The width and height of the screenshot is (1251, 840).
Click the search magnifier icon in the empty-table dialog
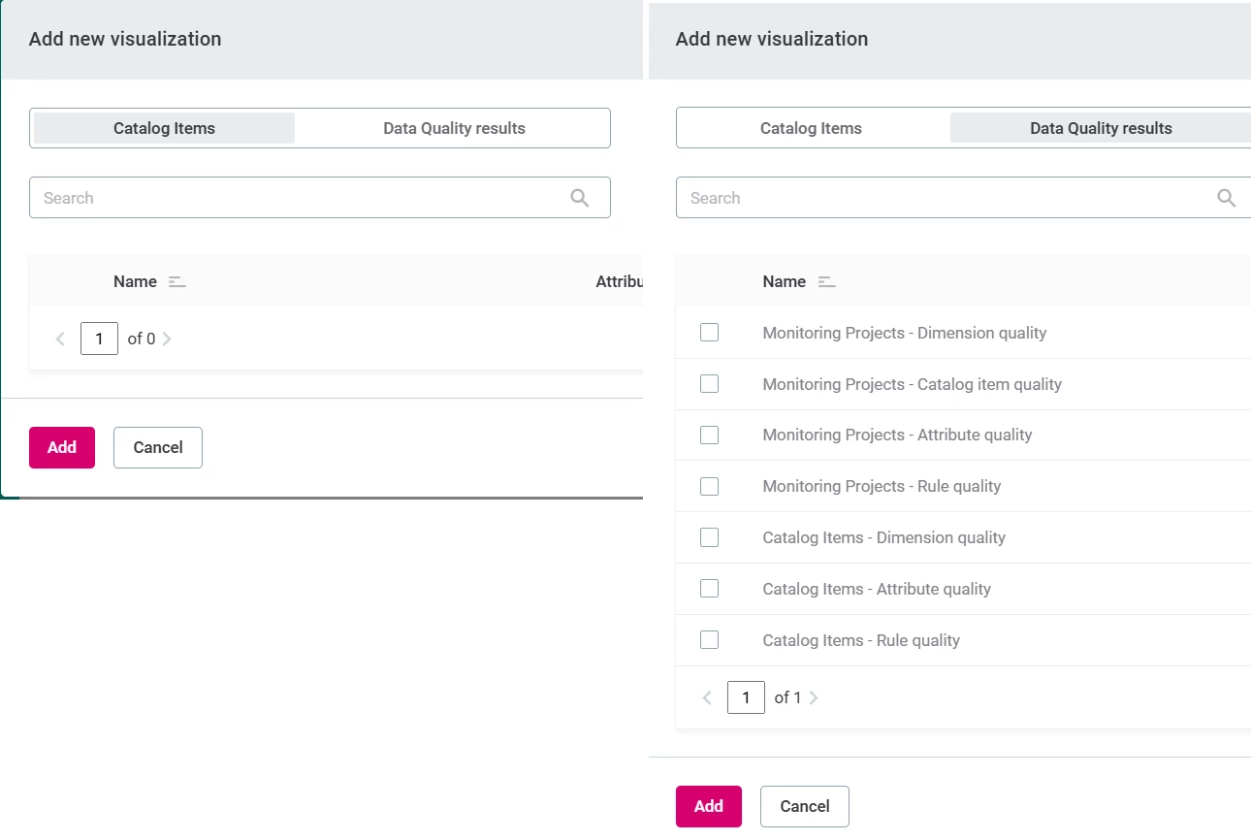click(580, 198)
